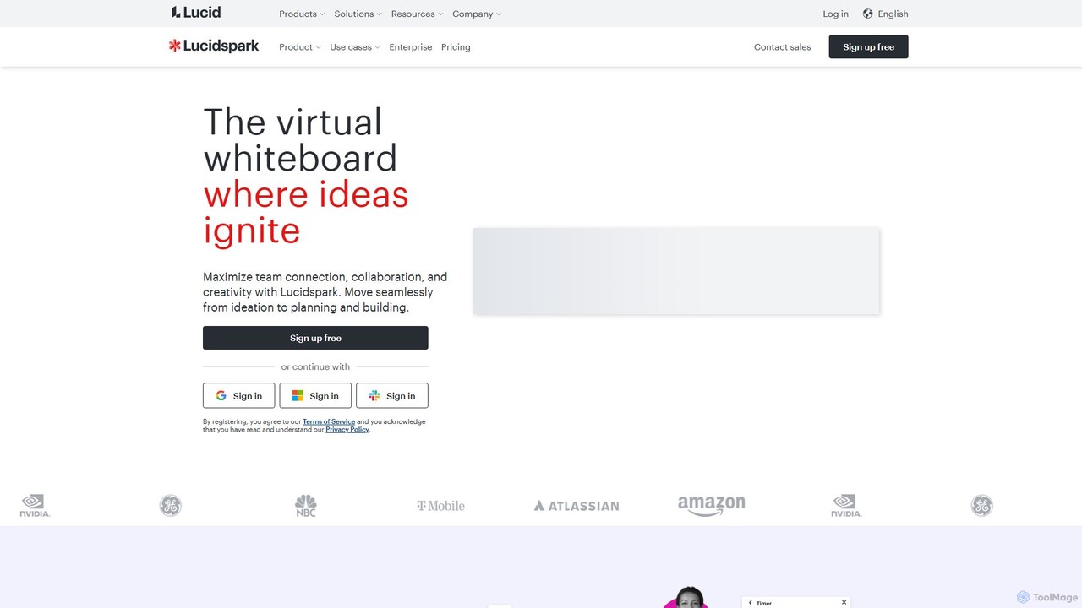This screenshot has width=1082, height=608.
Task: Click the Google logo in Sign in button
Action: [x=221, y=395]
